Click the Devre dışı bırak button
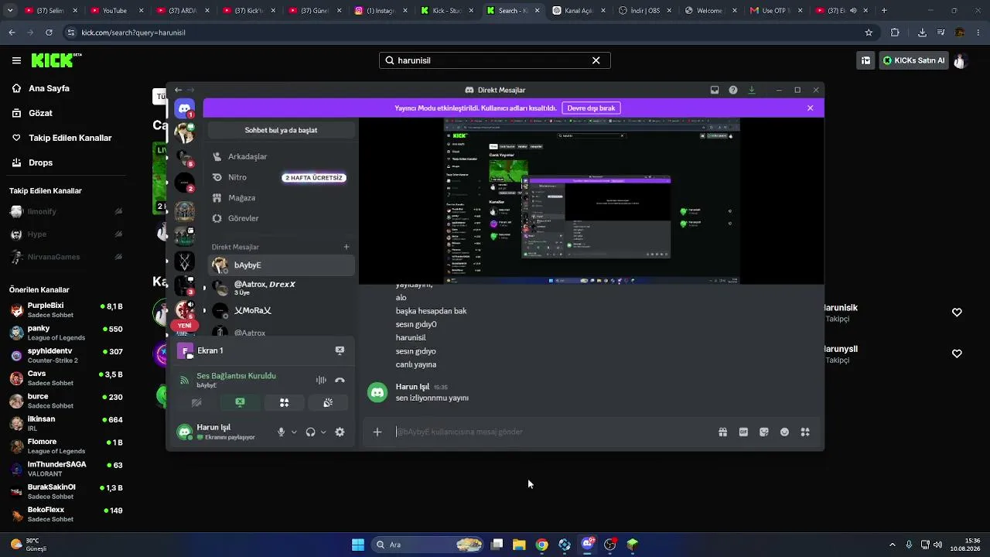The height and width of the screenshot is (557, 990). coord(591,108)
